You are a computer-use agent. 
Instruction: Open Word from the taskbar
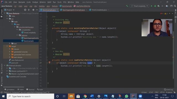(x=92, y=96)
